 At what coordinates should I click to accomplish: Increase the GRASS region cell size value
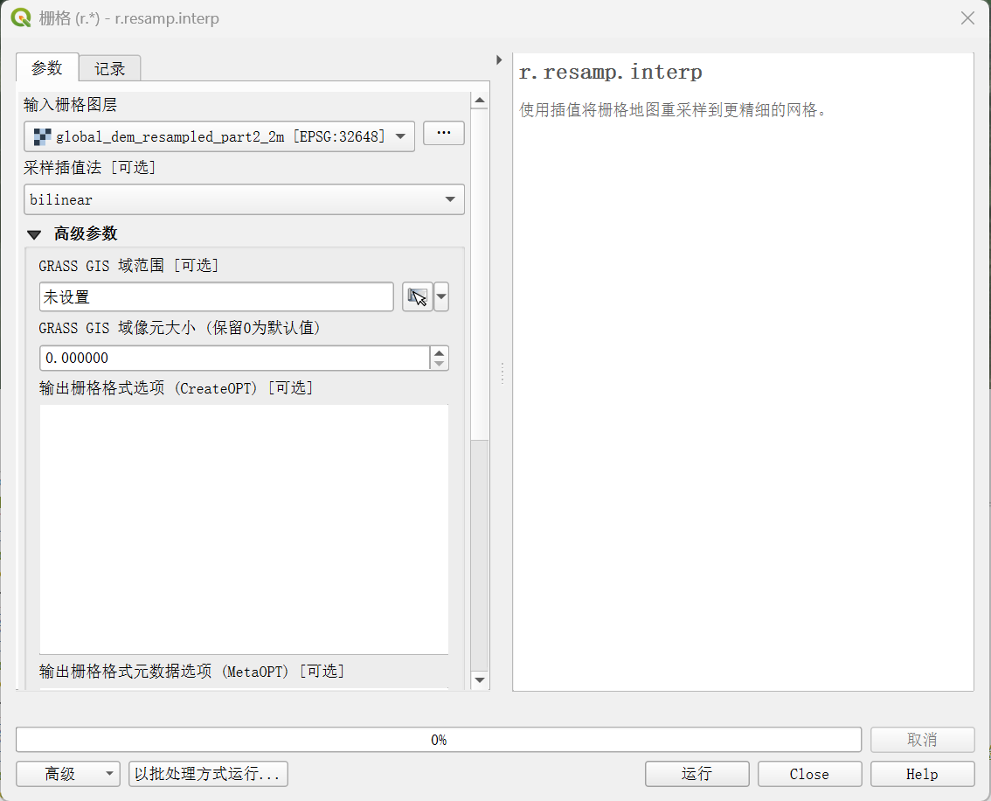tap(440, 353)
